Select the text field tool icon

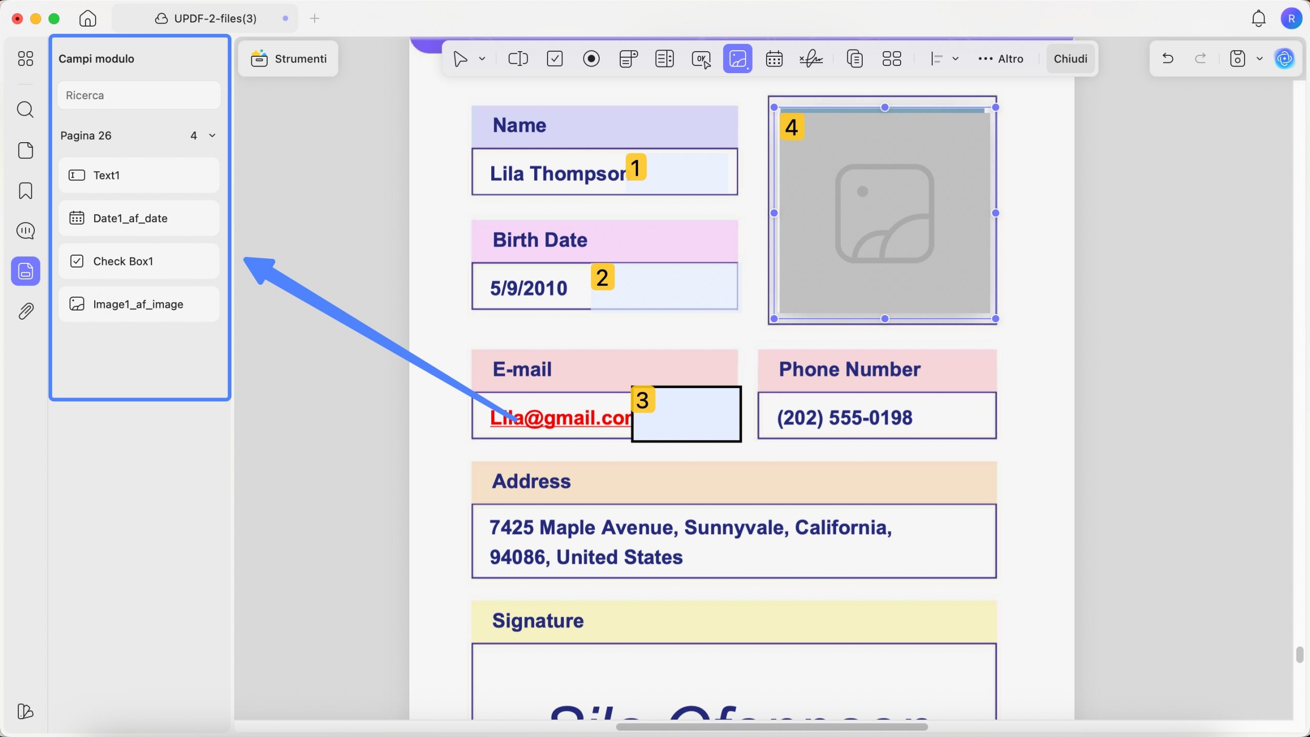517,59
